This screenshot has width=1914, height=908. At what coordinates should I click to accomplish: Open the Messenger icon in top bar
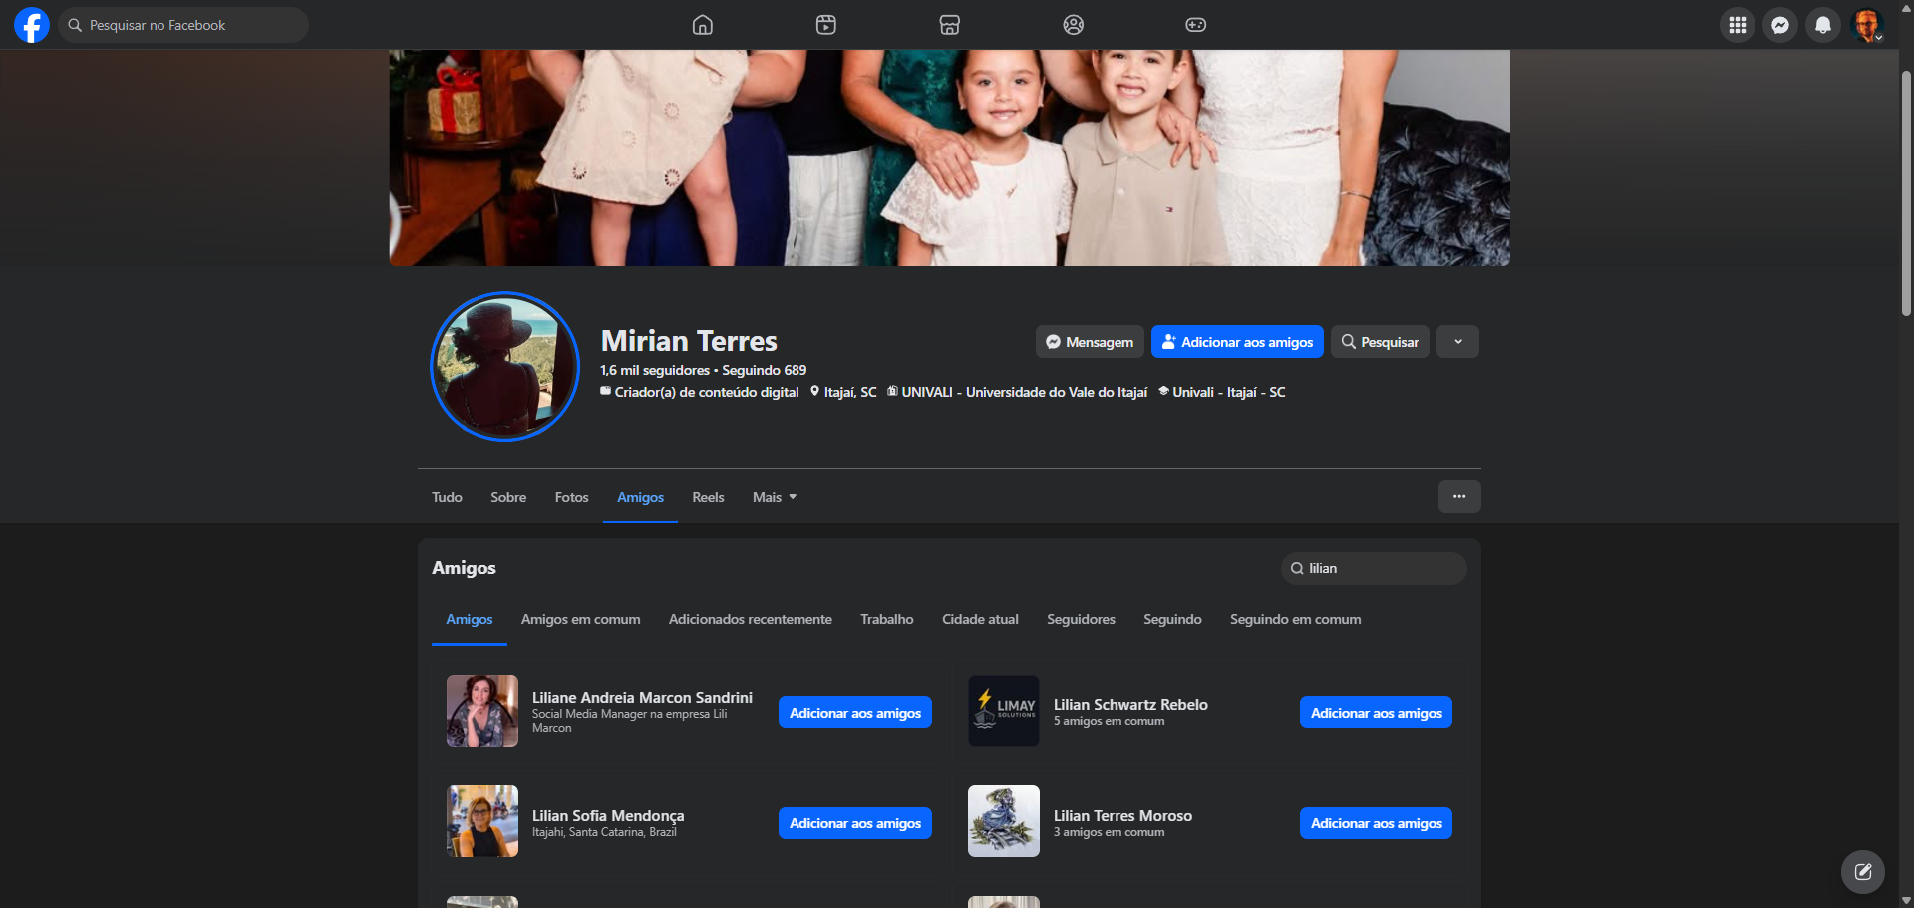coord(1780,25)
